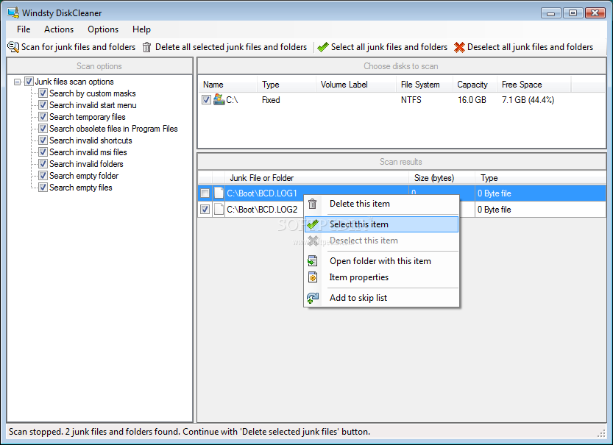Click the NTFS file system cell

coord(411,99)
